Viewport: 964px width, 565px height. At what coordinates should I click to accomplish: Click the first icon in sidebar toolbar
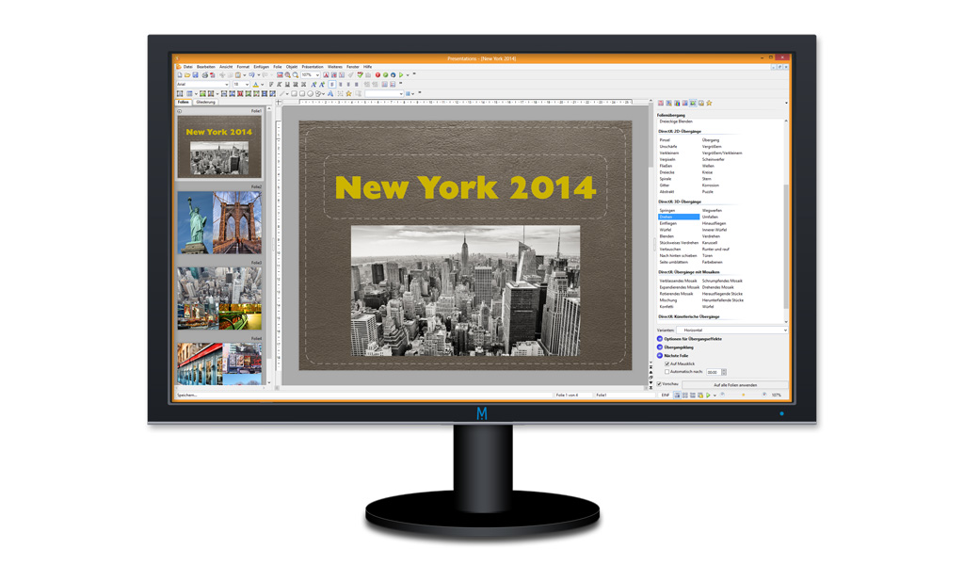(661, 104)
